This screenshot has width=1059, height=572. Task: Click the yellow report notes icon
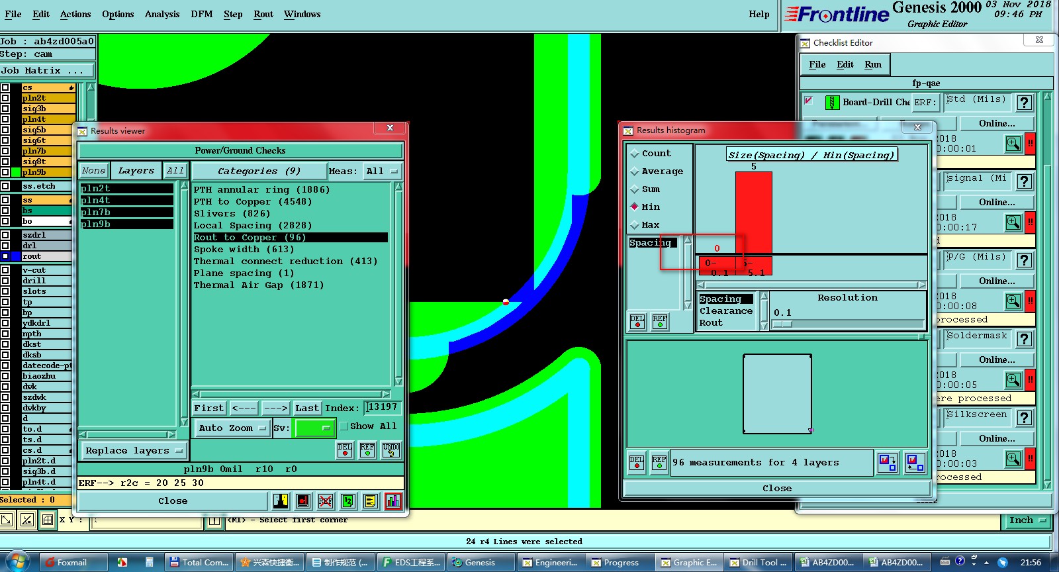point(371,501)
